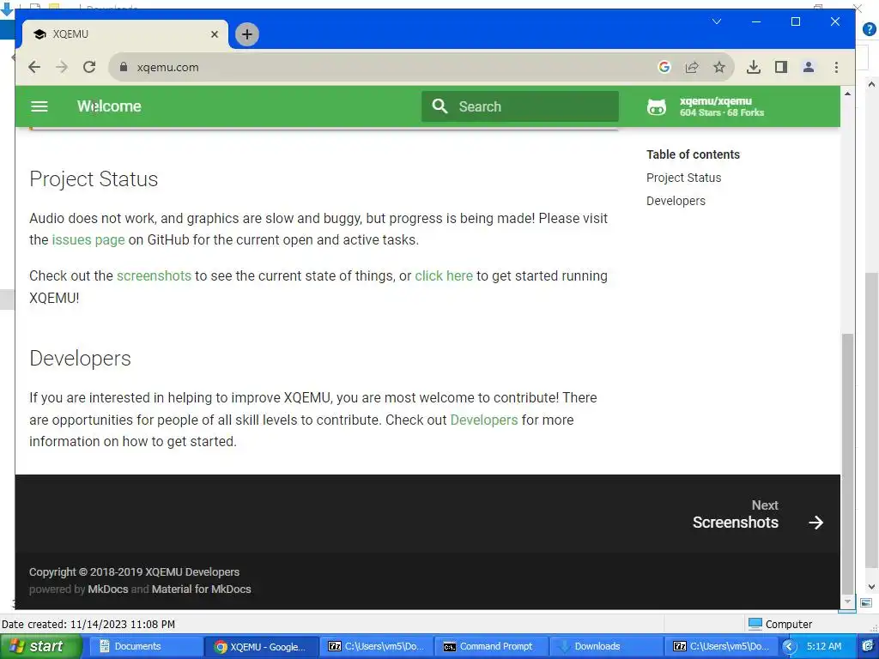This screenshot has width=879, height=659.
Task: Click the Project Status heading
Action: point(94,178)
